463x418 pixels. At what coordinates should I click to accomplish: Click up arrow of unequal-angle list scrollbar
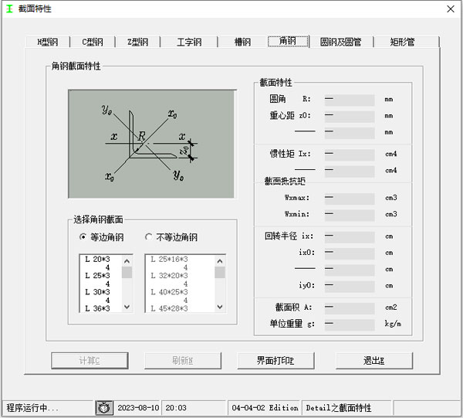click(x=220, y=261)
